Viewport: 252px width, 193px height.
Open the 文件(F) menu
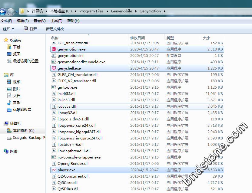[x=6, y=21]
